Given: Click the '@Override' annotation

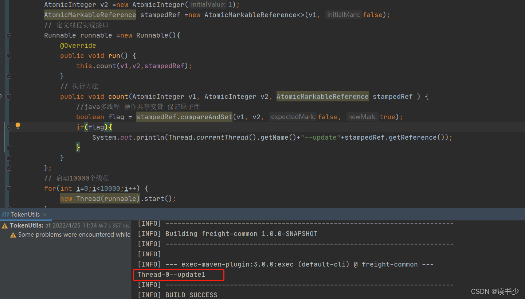Looking at the screenshot, I should [78, 46].
